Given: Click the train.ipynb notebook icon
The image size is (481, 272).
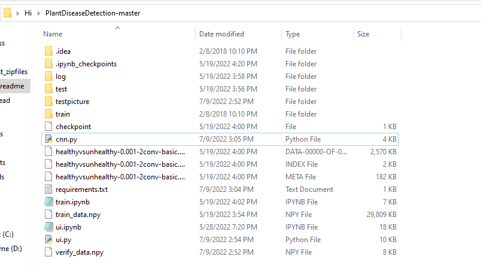Looking at the screenshot, I should coord(48,202).
